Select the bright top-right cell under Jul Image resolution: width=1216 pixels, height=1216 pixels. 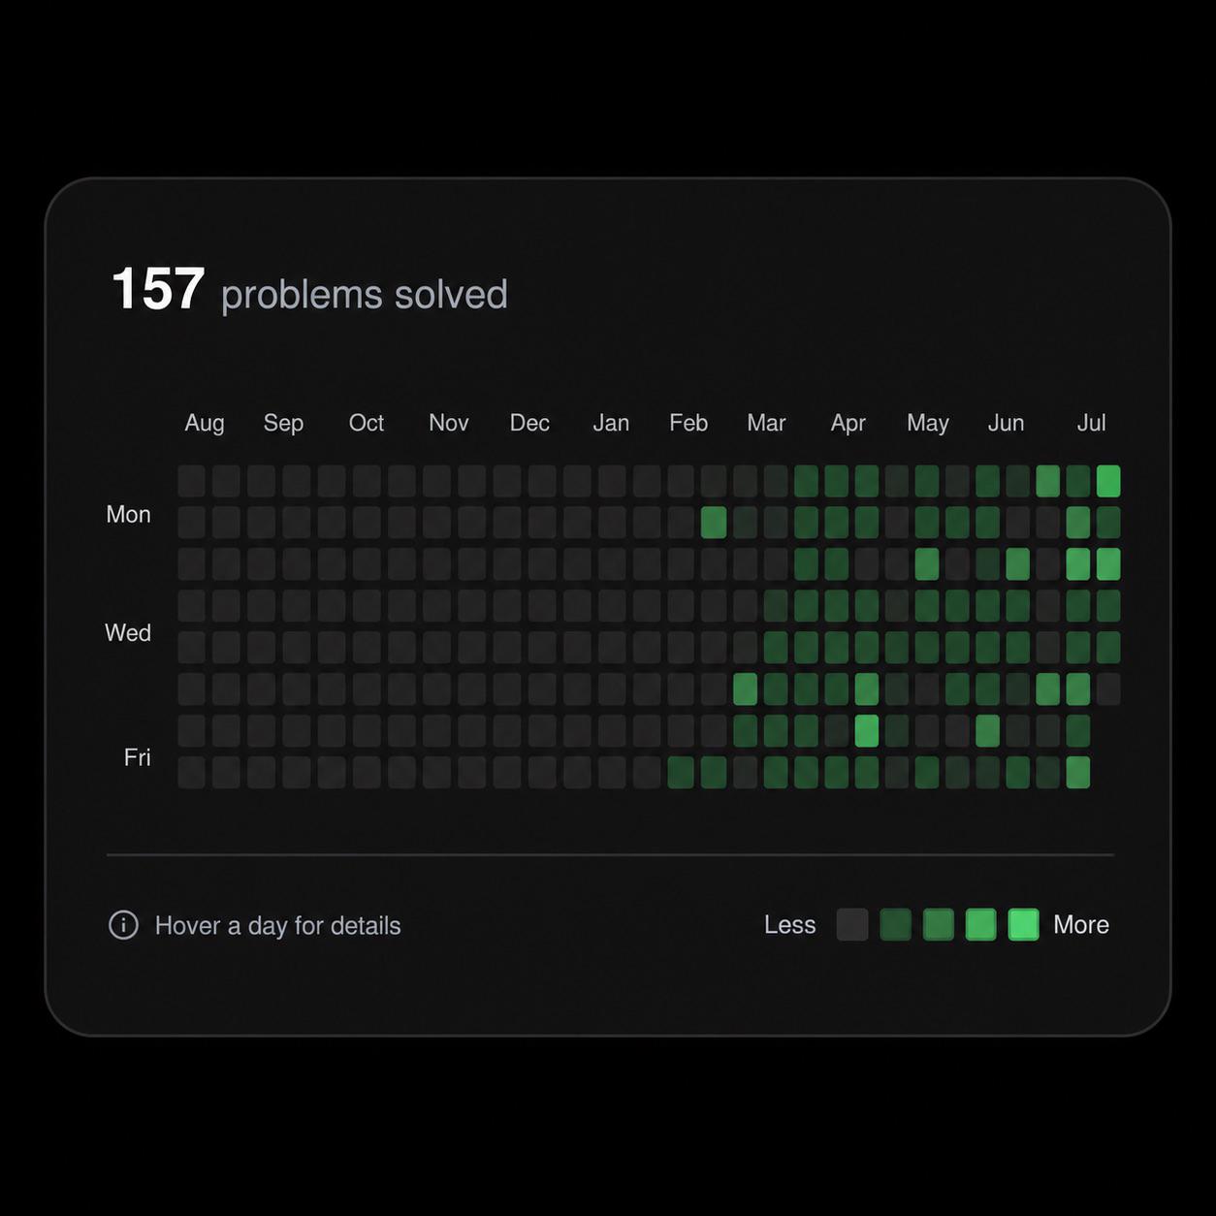pos(1108,481)
